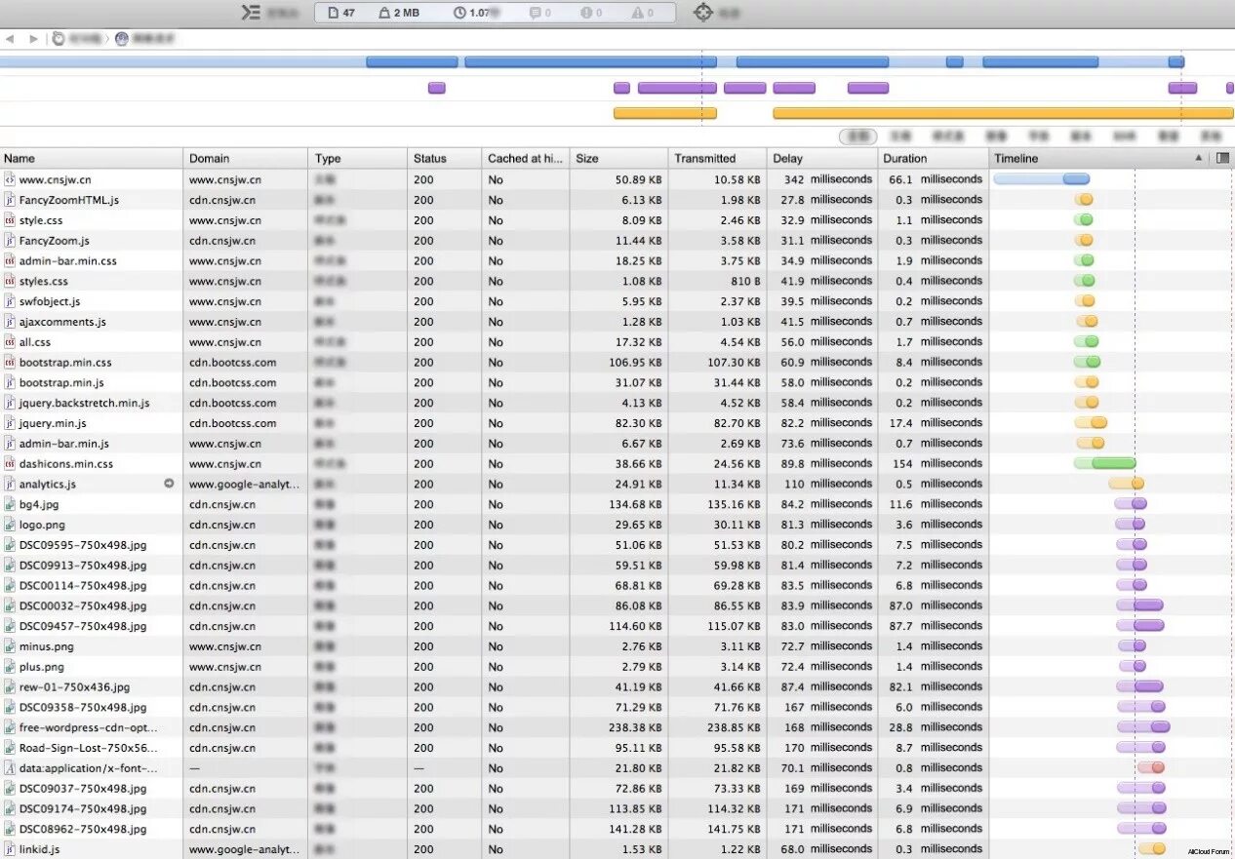Click the script icon of FancyZoomHTML.js
The image size is (1235, 859).
[x=9, y=200]
